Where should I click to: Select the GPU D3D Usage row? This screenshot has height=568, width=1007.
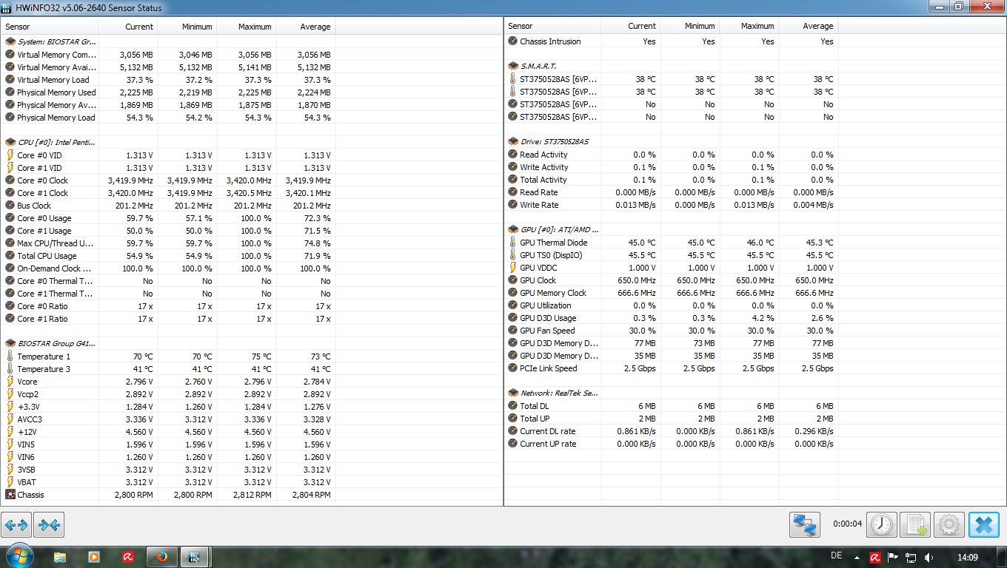coord(671,318)
